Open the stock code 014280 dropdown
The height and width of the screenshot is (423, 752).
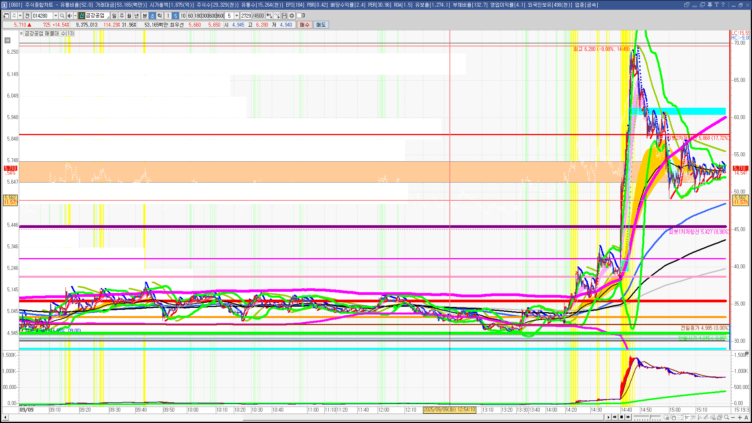pyautogui.click(x=56, y=16)
